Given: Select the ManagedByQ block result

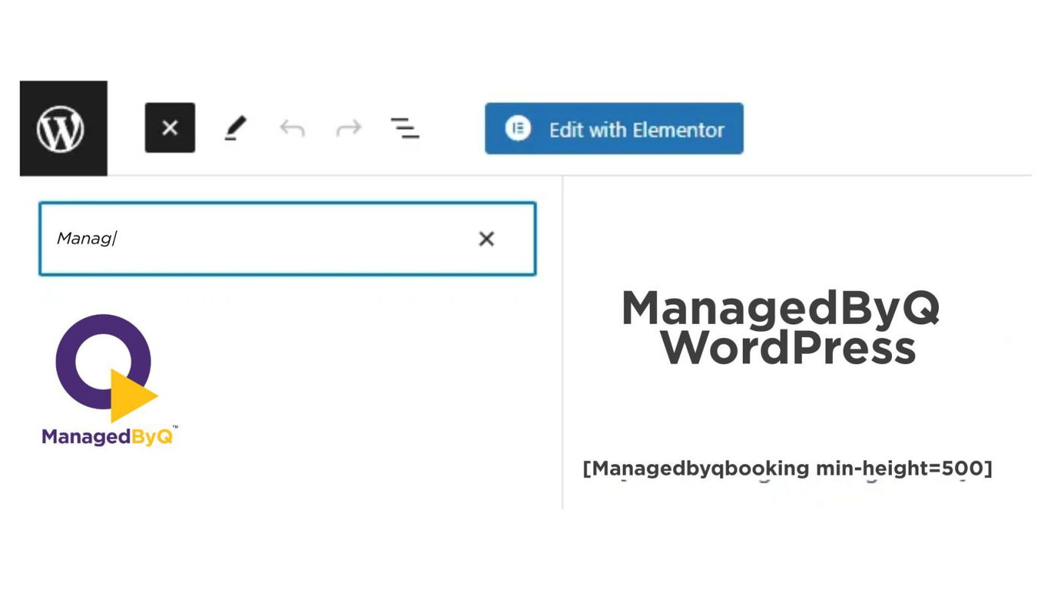Looking at the screenshot, I should pos(108,379).
